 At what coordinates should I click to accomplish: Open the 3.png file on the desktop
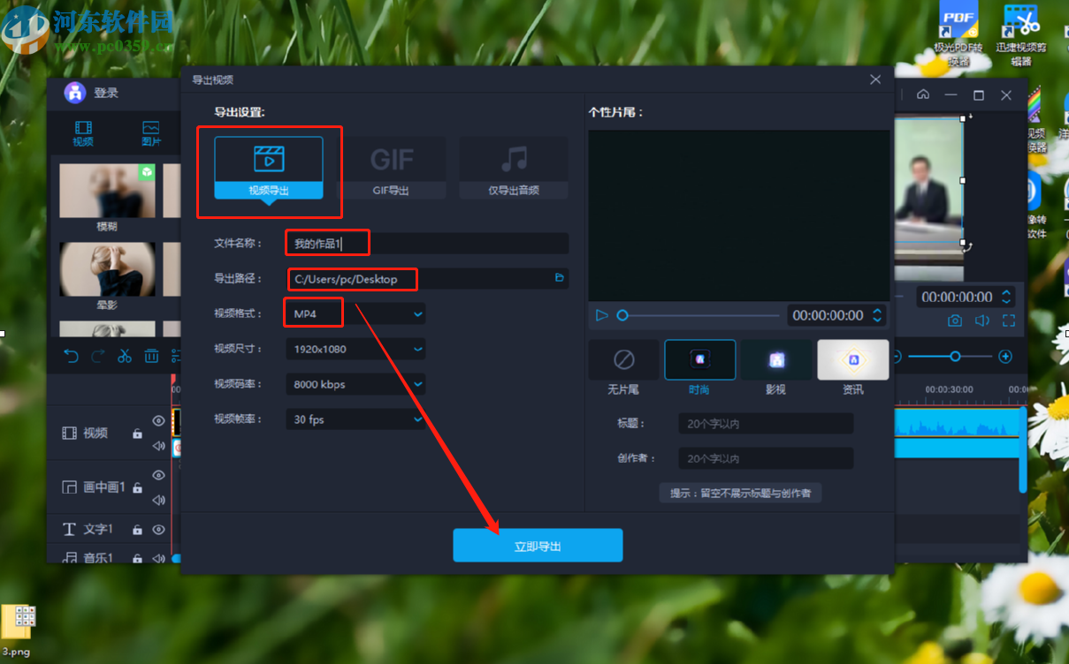pos(18,630)
